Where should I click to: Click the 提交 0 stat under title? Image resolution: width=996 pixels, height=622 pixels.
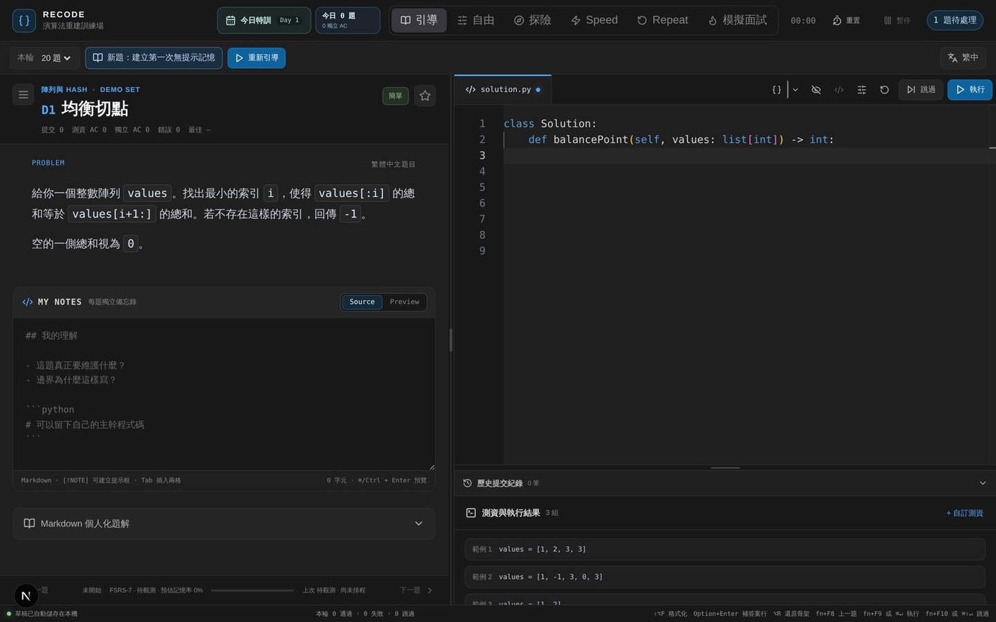point(52,130)
